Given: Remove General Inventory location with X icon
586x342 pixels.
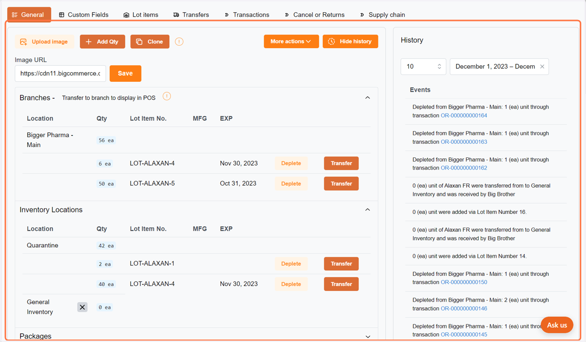Looking at the screenshot, I should [x=83, y=307].
